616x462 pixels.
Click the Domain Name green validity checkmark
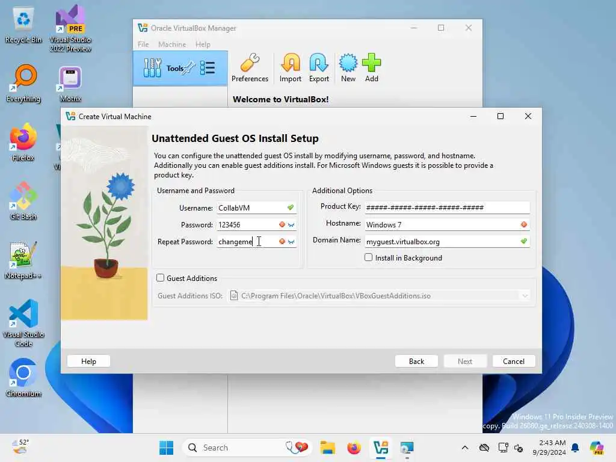[x=524, y=241]
